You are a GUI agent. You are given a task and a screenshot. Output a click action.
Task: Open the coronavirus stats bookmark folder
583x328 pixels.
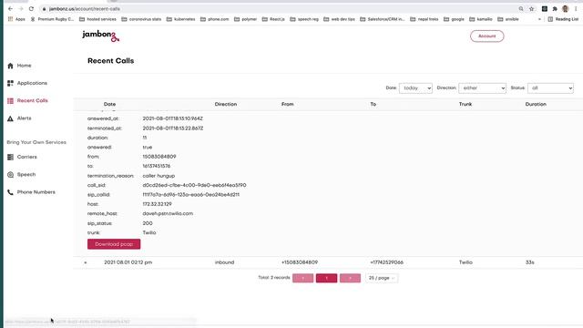tap(141, 19)
